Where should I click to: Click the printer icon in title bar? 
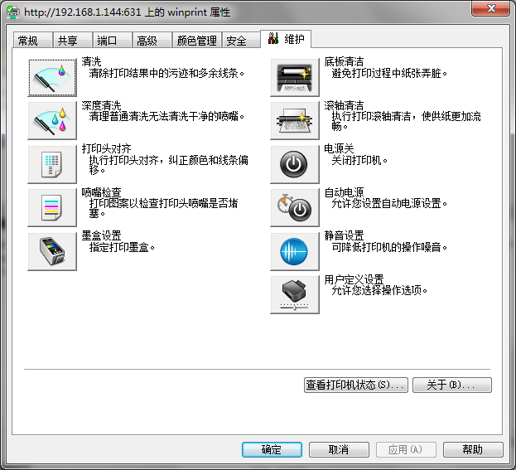click(x=13, y=12)
